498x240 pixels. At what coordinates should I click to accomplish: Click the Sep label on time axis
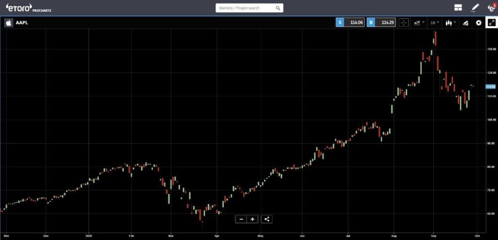coord(433,236)
